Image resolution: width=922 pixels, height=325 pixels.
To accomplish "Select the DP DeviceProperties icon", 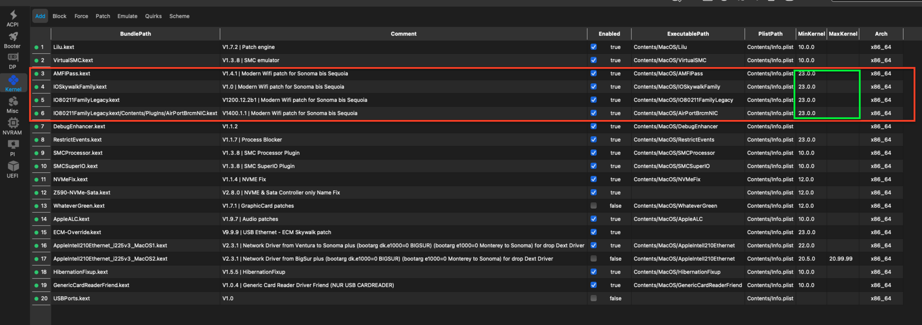I will tap(13, 60).
